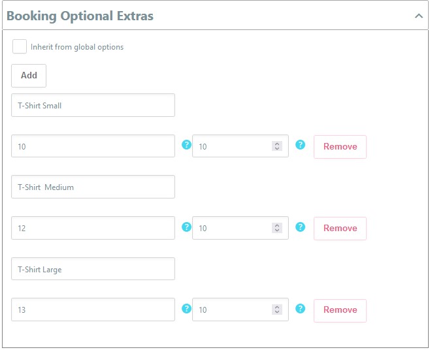
Task: Click help icon next to T-Shirt Small price
Action: click(x=186, y=145)
